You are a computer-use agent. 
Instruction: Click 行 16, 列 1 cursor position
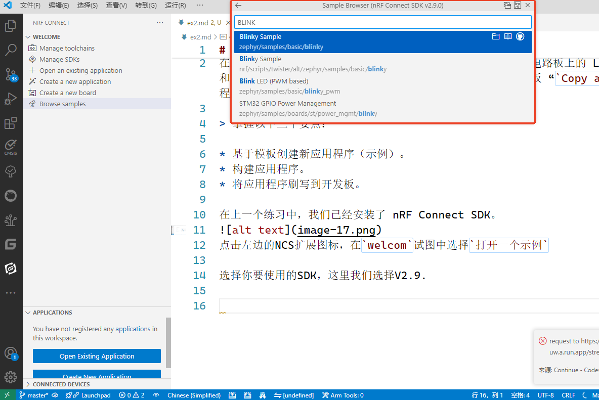[488, 395]
